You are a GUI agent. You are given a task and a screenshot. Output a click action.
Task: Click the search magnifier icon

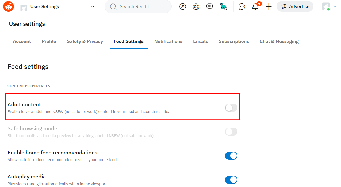point(113,7)
